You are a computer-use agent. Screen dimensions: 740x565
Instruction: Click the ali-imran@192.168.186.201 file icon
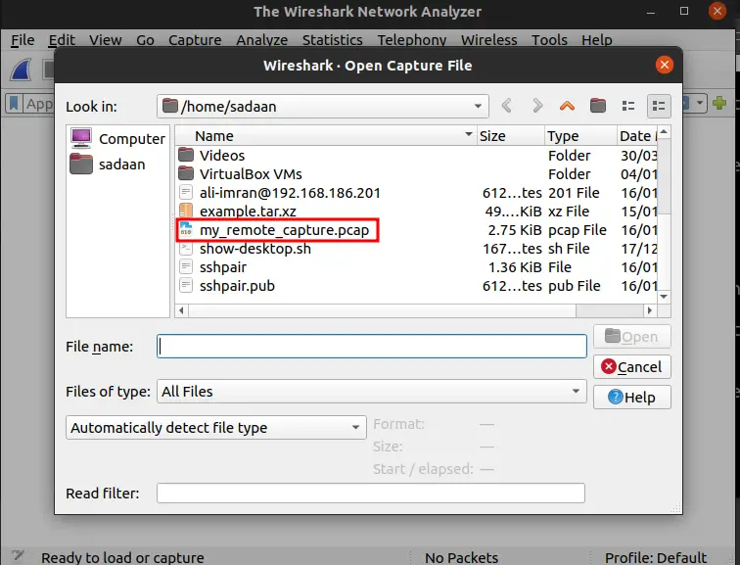(186, 192)
